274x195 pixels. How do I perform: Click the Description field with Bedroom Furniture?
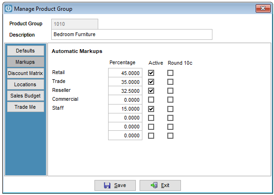tap(132, 35)
